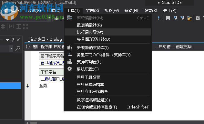Expand the side panel search combo box

11,48
